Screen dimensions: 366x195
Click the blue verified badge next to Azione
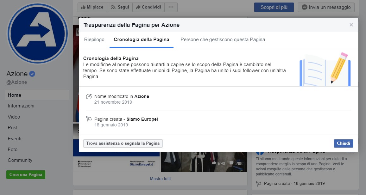32,74
